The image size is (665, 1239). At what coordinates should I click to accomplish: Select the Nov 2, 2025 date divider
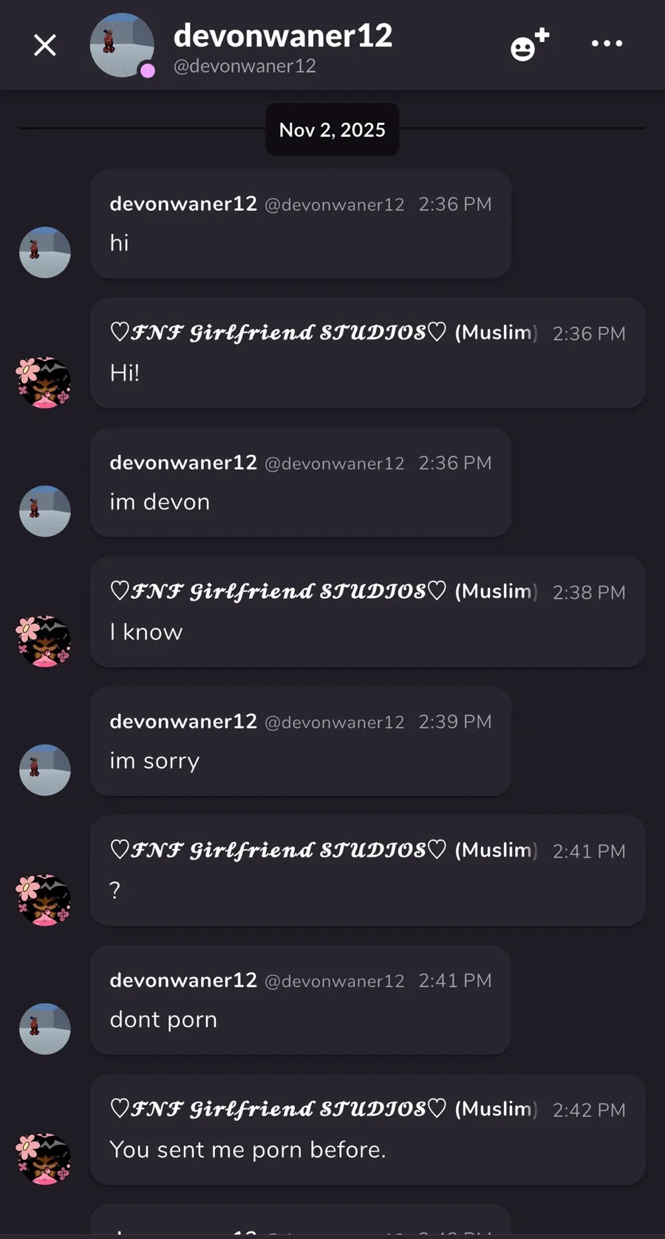pyautogui.click(x=332, y=129)
